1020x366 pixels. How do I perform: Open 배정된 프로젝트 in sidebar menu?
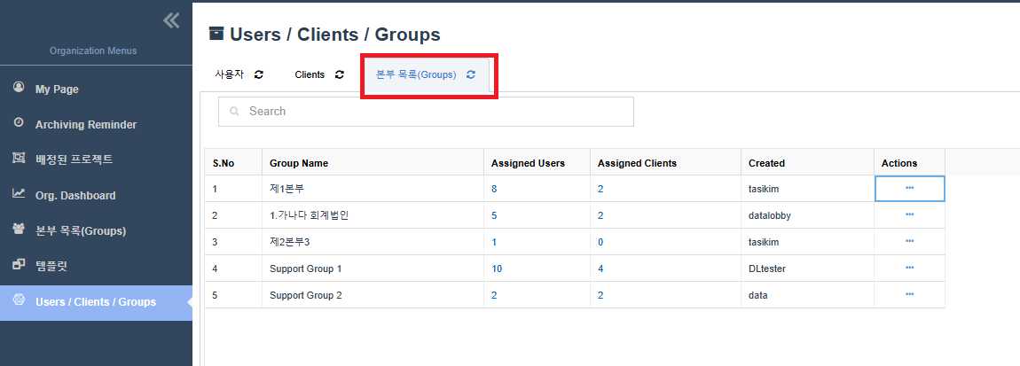(85, 160)
